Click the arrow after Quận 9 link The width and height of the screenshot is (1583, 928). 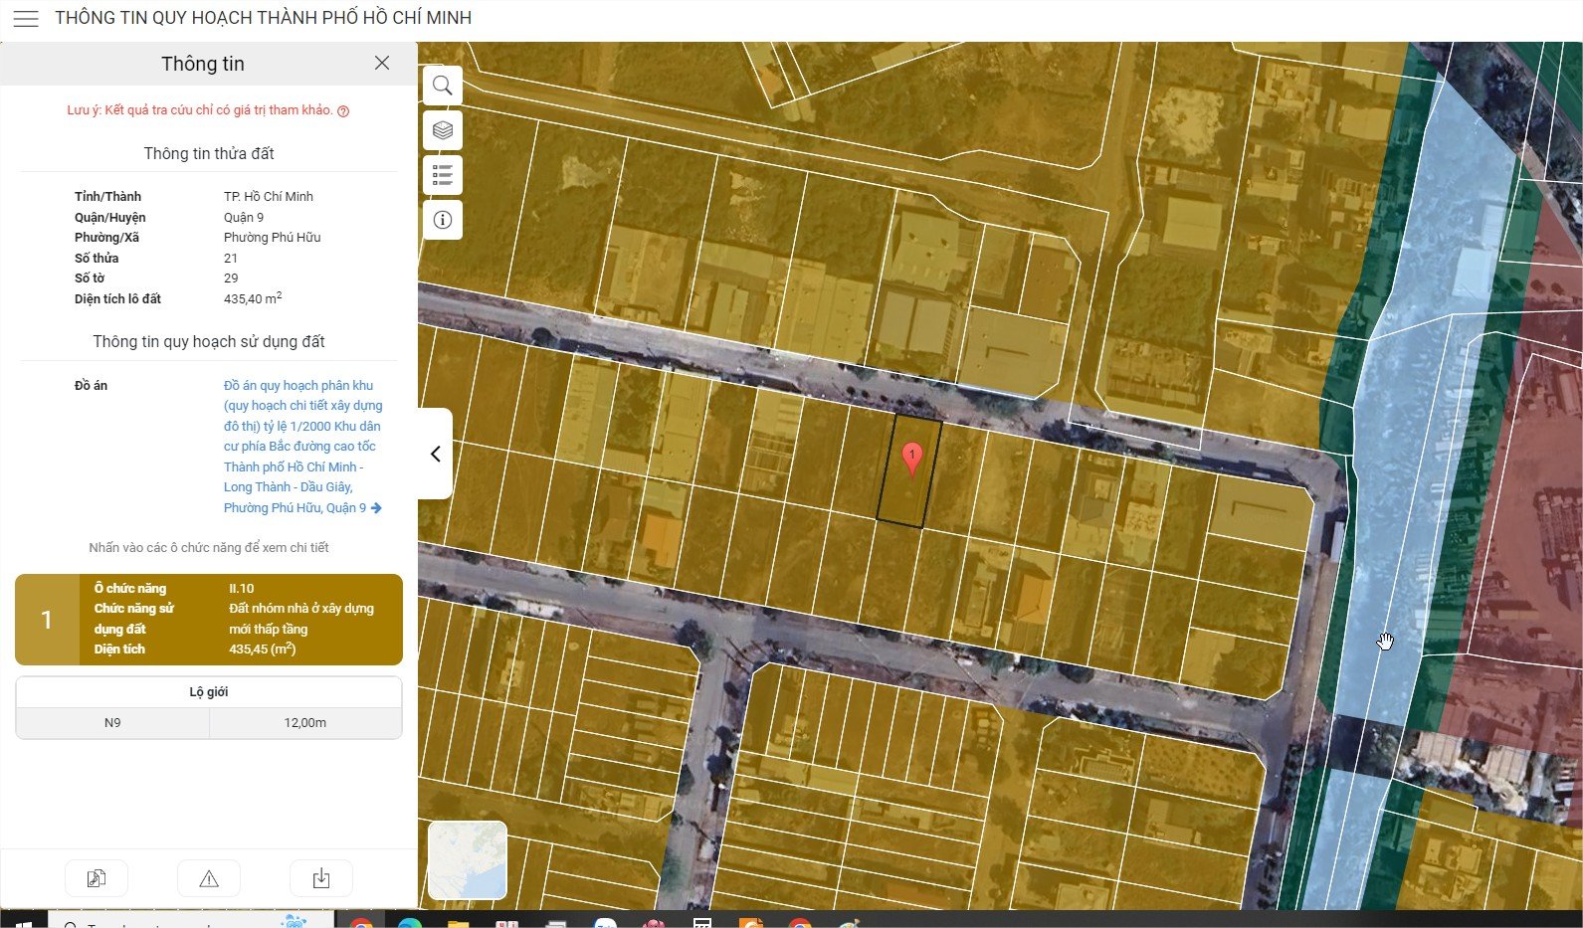click(376, 508)
